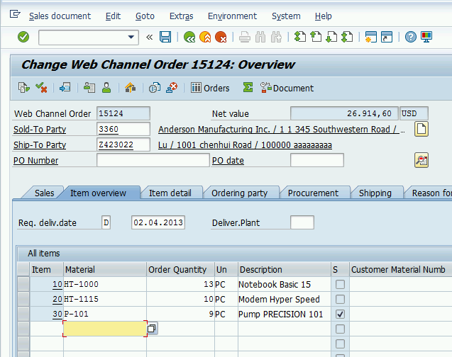Click the Orders button
452x357 pixels.
click(x=210, y=88)
